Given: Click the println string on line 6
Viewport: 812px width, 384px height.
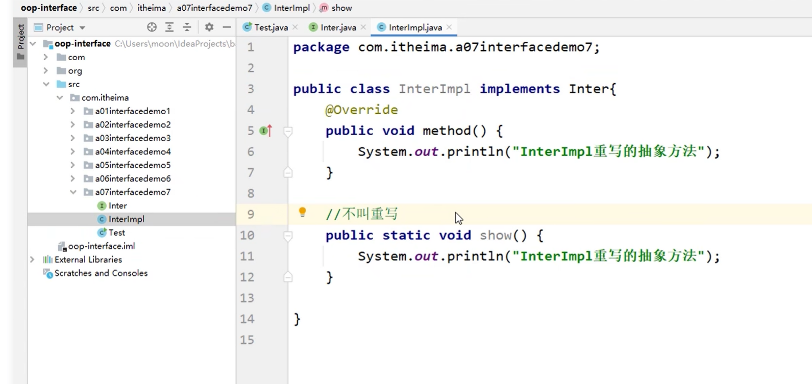Looking at the screenshot, I should tap(609, 151).
